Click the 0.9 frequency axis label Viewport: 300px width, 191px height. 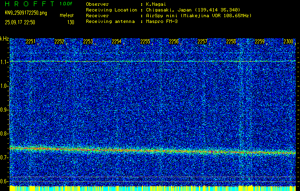coord(4,110)
